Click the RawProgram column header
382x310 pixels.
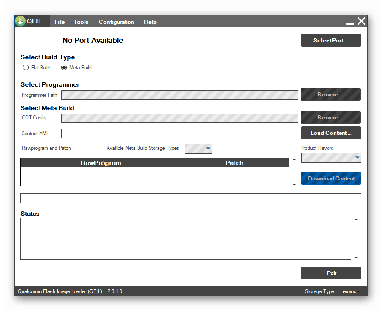[100, 163]
